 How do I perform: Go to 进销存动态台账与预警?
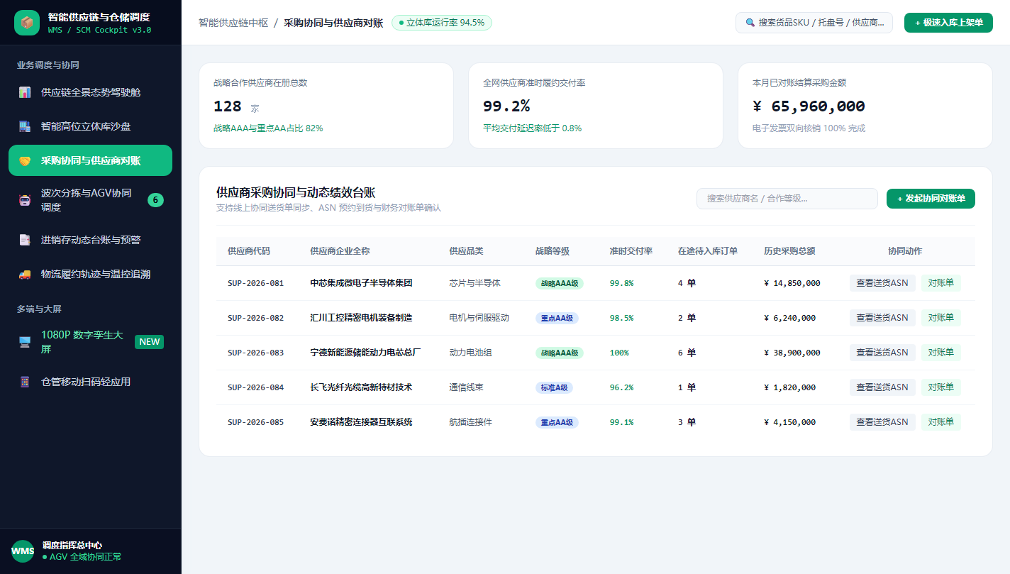91,240
